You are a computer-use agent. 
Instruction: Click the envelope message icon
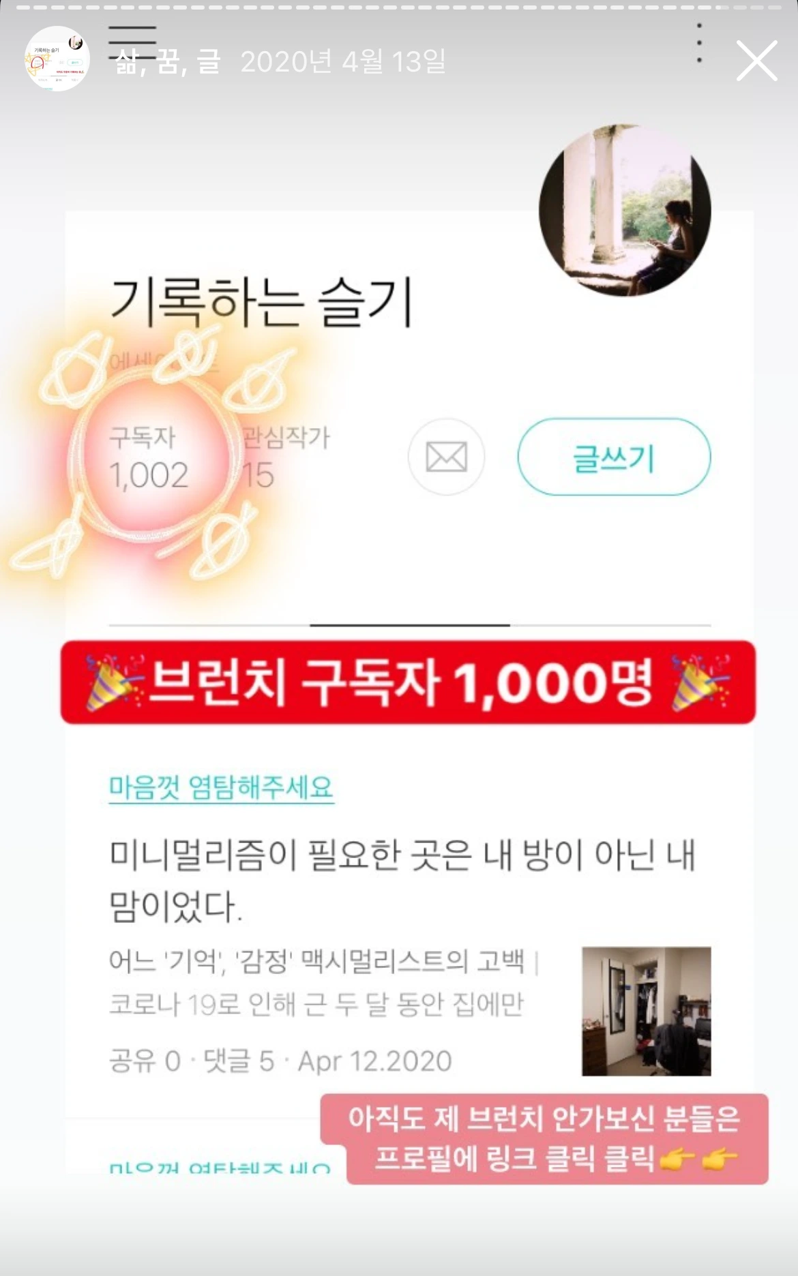click(x=446, y=457)
